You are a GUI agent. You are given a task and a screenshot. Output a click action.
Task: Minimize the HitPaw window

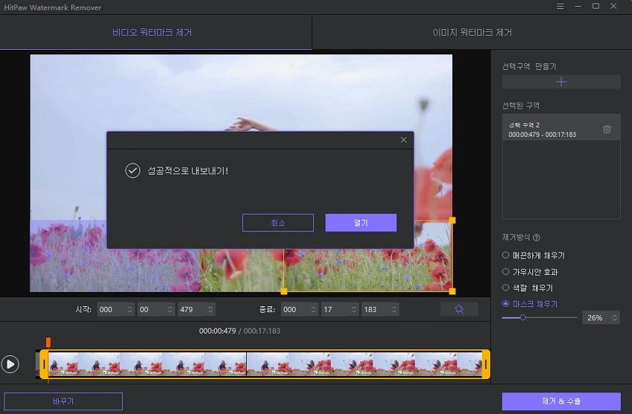[578, 7]
